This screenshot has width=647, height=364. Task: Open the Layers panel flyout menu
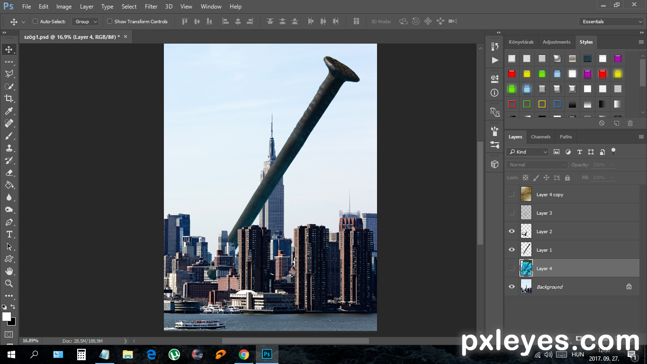coord(641,137)
